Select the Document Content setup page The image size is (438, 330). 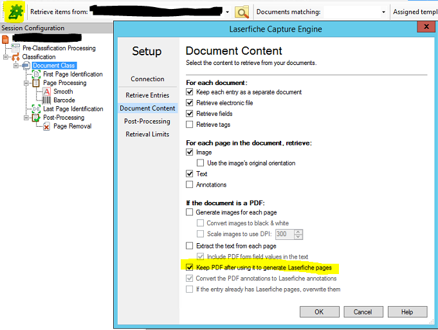click(147, 108)
